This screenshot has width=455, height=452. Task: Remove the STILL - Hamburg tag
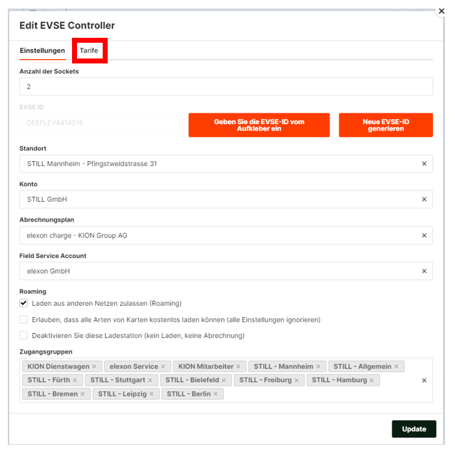pyautogui.click(x=372, y=380)
